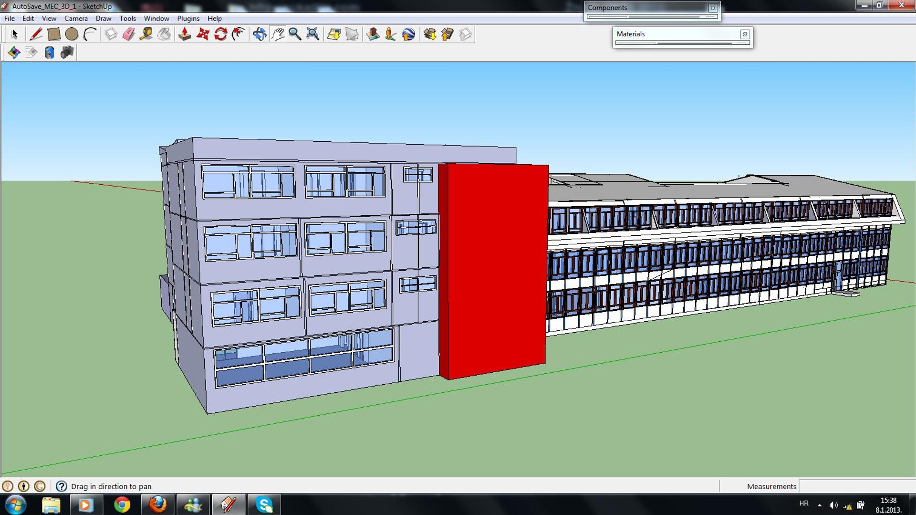The image size is (916, 515).
Task: Click the Photo Textures icon
Action: 390,34
